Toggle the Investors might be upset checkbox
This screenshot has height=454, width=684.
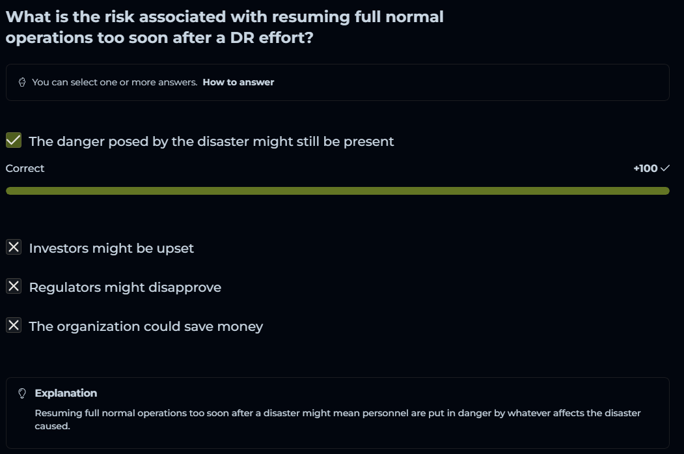coord(14,248)
